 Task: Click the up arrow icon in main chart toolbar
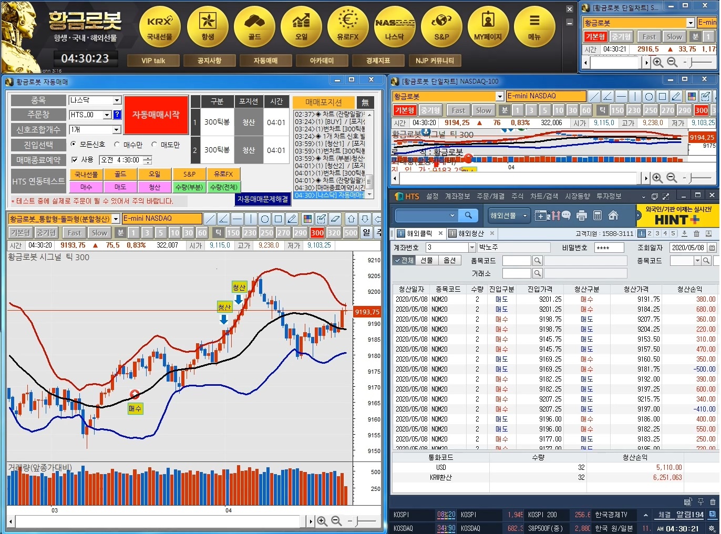point(351,219)
